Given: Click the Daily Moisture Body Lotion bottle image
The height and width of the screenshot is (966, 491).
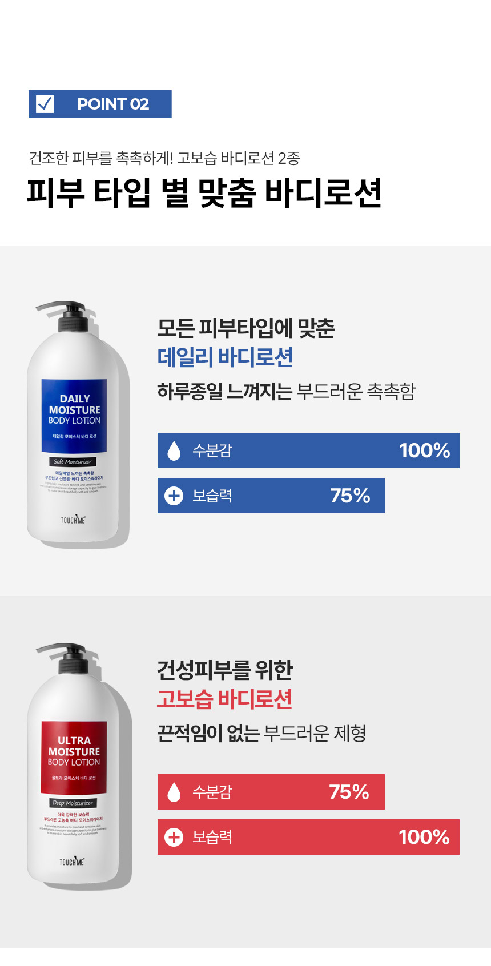Looking at the screenshot, I should pyautogui.click(x=78, y=424).
